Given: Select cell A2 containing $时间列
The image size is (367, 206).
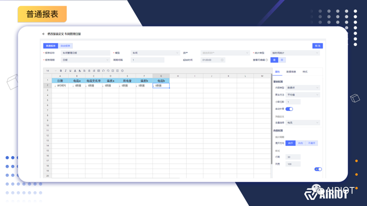Looking at the screenshot, I should [x=60, y=86].
